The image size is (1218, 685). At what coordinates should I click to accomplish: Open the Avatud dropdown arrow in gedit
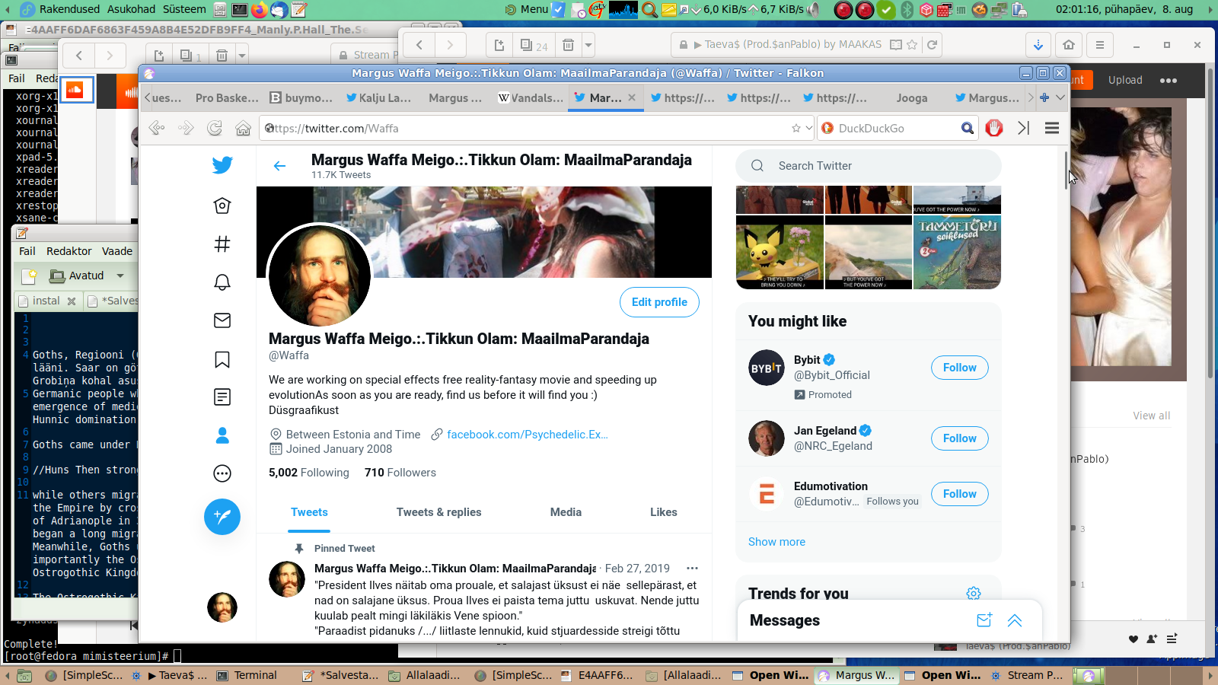pyautogui.click(x=120, y=276)
